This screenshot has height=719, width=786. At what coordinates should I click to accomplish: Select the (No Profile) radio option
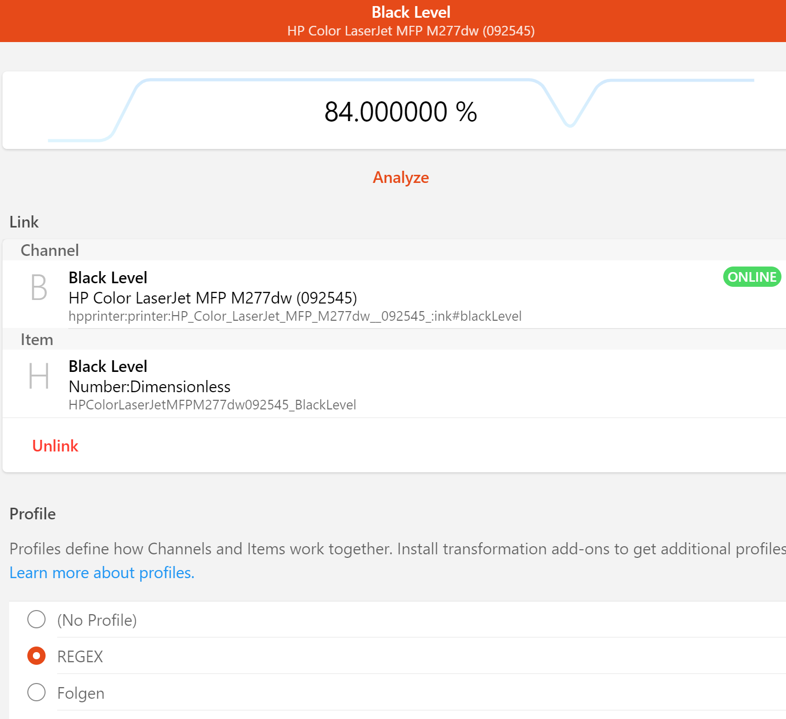tap(36, 619)
